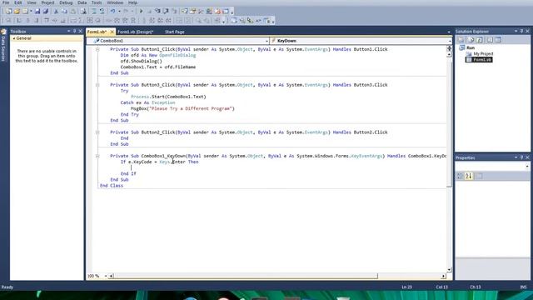Switch to the Start Page tab
The height and width of the screenshot is (300, 533).
tap(174, 32)
